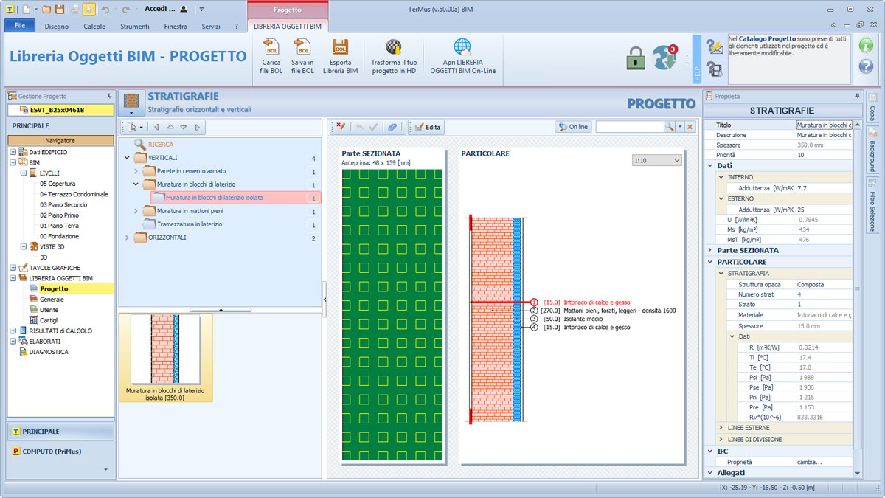The image size is (885, 498).
Task: Select 03 Piano Secondo level
Action: 63,205
